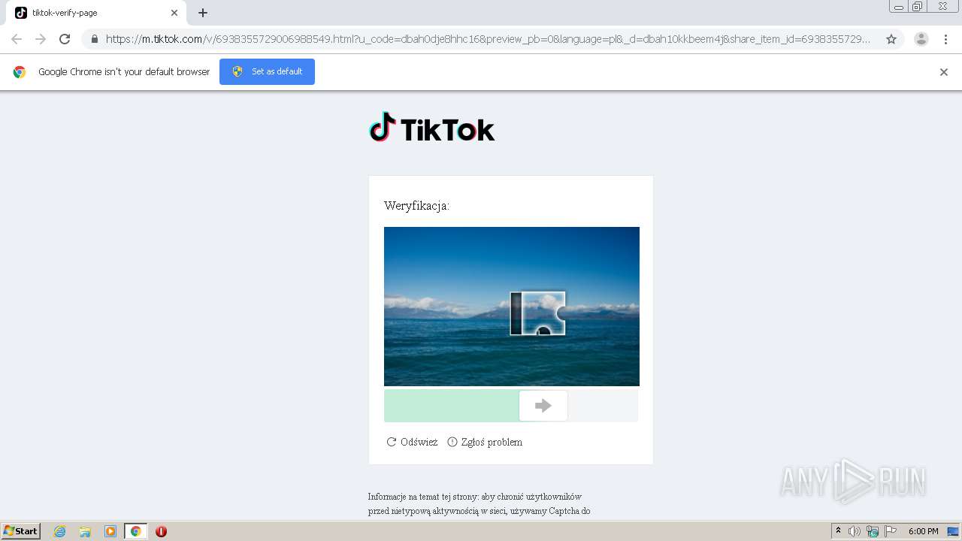962x541 pixels.
Task: Click the system clock showing 6:00 PM
Action: point(923,531)
